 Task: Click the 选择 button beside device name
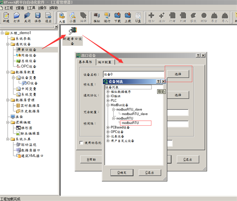pyautogui.click(x=178, y=74)
